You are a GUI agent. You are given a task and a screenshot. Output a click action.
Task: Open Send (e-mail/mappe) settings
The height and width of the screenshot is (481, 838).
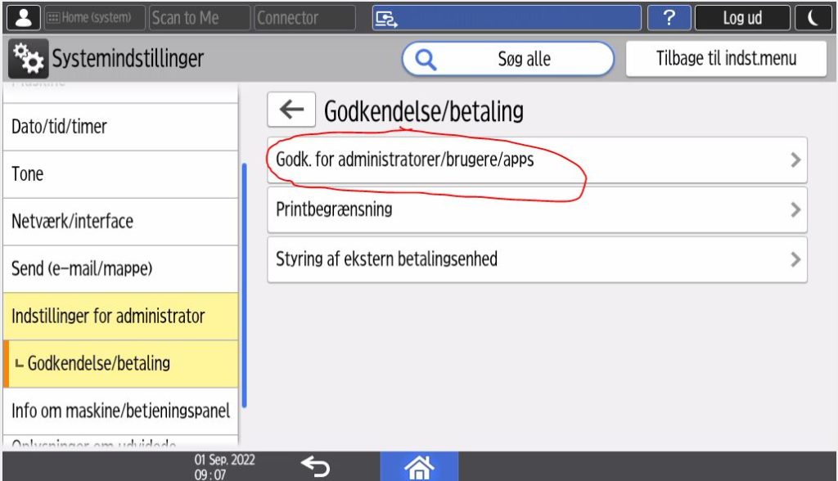tap(120, 268)
